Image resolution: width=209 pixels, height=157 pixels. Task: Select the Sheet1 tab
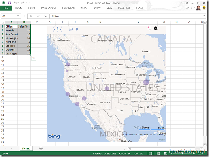(26, 149)
